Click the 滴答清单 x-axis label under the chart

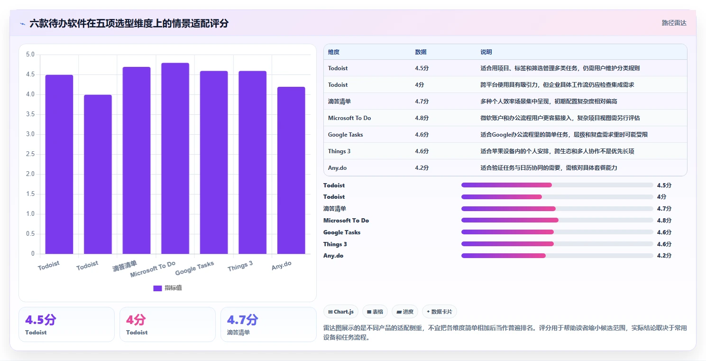tap(125, 266)
